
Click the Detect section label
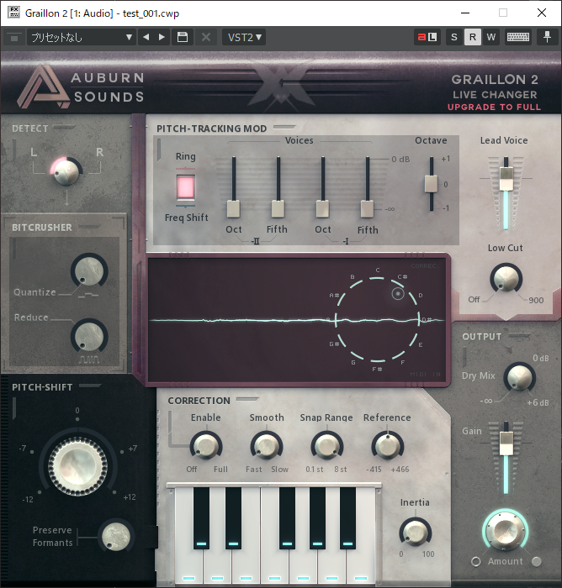tap(30, 129)
